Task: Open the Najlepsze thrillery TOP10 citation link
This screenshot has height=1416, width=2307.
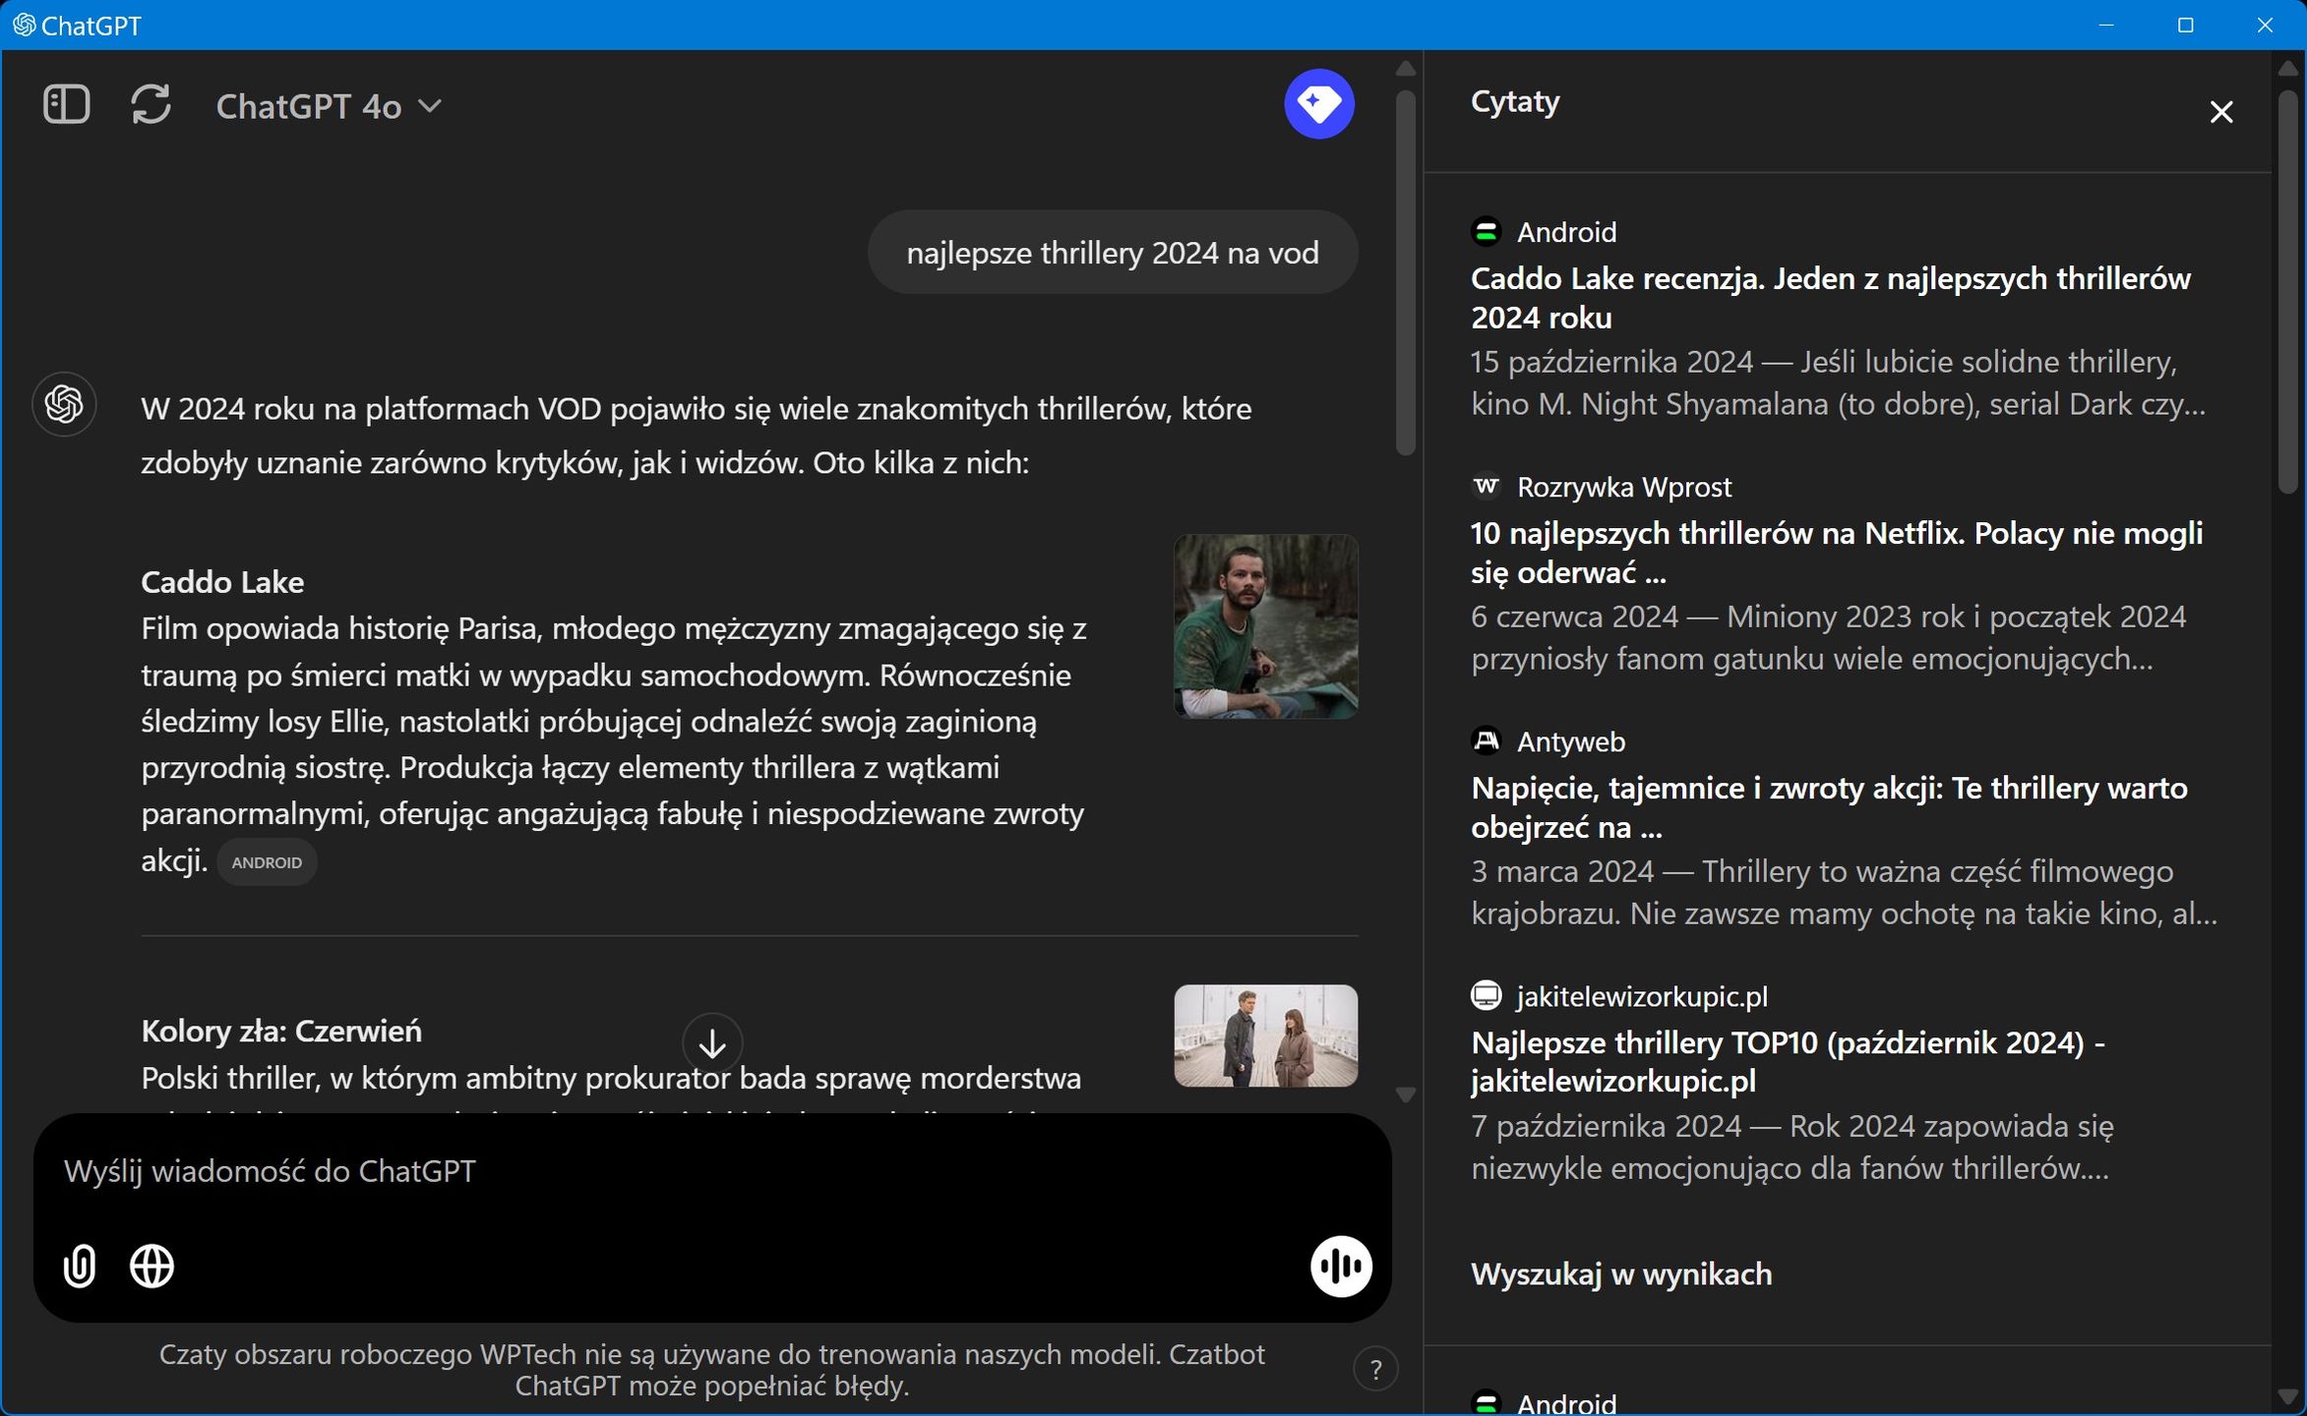Action: click(1788, 1062)
